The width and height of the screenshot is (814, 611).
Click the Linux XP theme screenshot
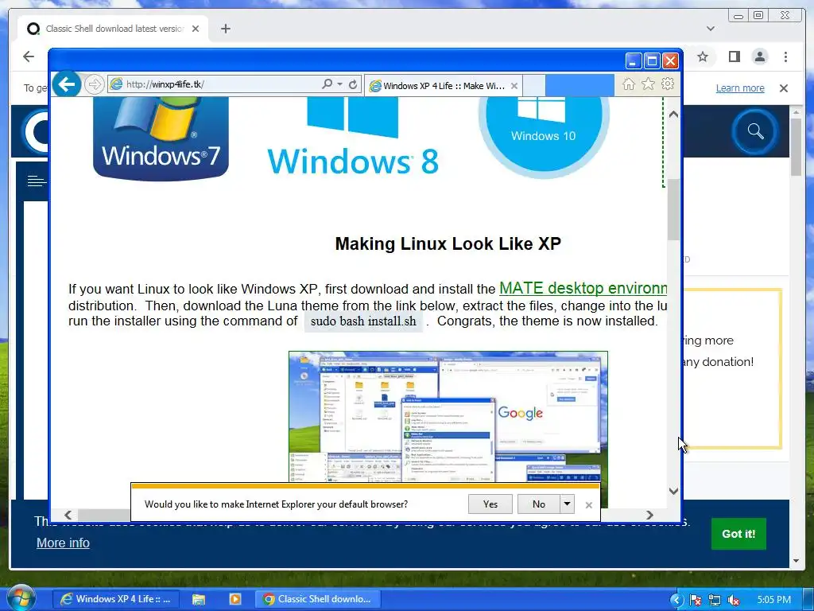click(x=448, y=416)
